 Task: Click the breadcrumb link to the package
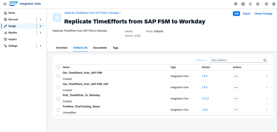[x=92, y=13]
